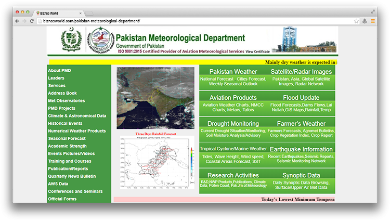Open the Flood Update section
This screenshot has height=221, width=390.
click(x=301, y=97)
